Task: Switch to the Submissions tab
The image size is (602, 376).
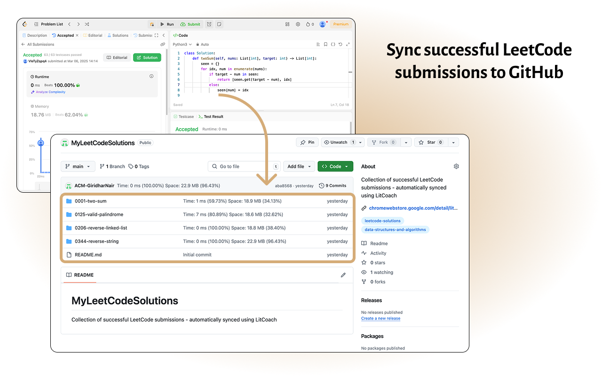Action: [x=143, y=35]
